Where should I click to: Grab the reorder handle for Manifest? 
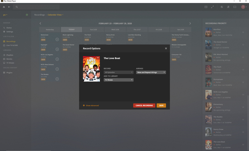point(243,32)
